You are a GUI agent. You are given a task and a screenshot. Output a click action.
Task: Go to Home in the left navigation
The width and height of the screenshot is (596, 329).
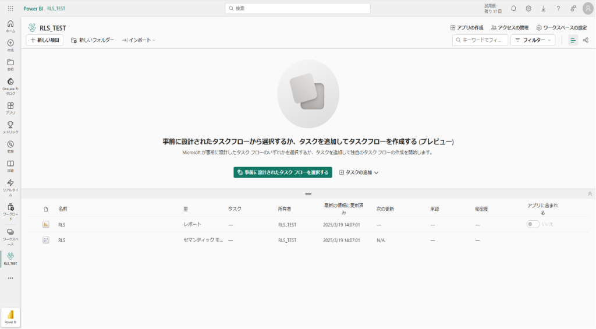pos(10,26)
